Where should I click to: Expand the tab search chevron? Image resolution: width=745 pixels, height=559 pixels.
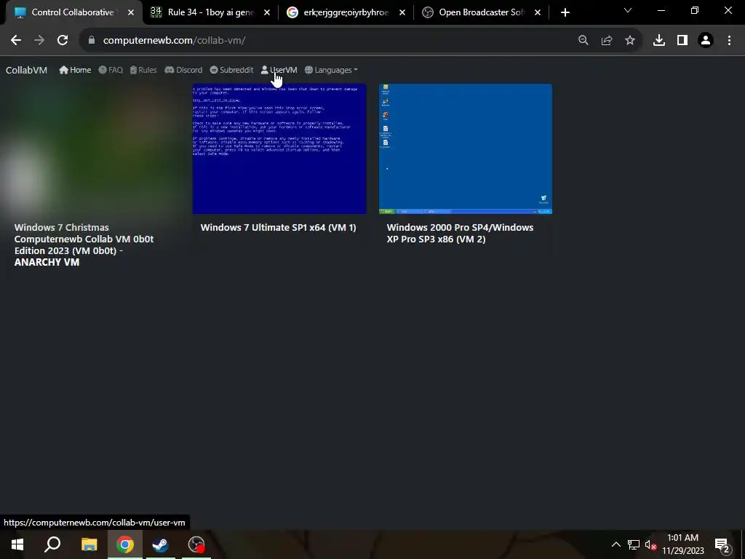click(x=628, y=10)
